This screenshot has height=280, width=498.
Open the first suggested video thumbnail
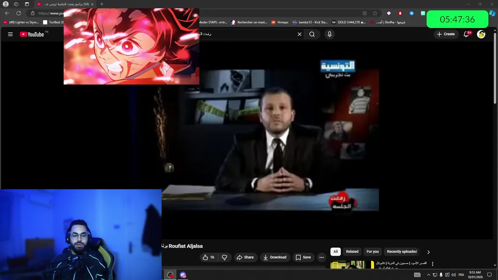pyautogui.click(x=352, y=265)
